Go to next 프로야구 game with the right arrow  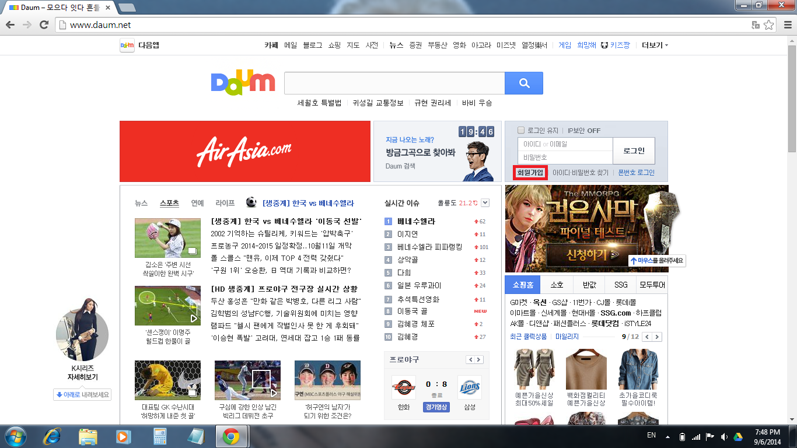(x=479, y=359)
